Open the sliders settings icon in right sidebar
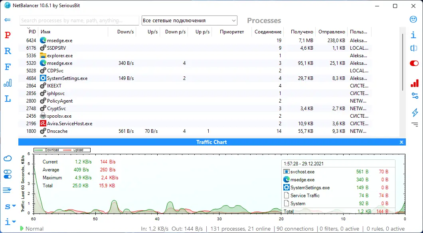This screenshot has width=423, height=233. [x=415, y=95]
